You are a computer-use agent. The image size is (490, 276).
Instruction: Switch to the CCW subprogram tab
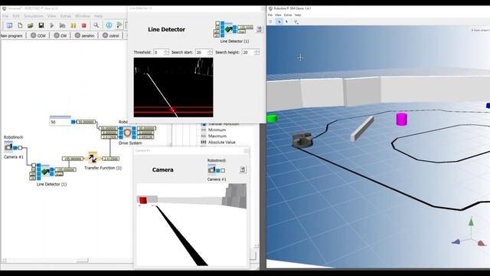pyautogui.click(x=38, y=36)
